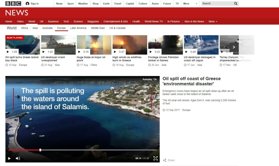Select the US & Canada region link

point(117,28)
